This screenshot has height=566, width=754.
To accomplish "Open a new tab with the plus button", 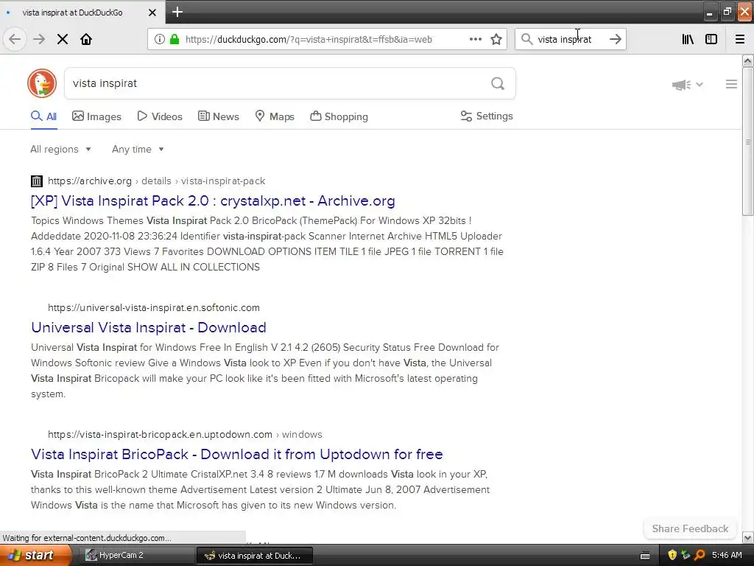I will 177,12.
